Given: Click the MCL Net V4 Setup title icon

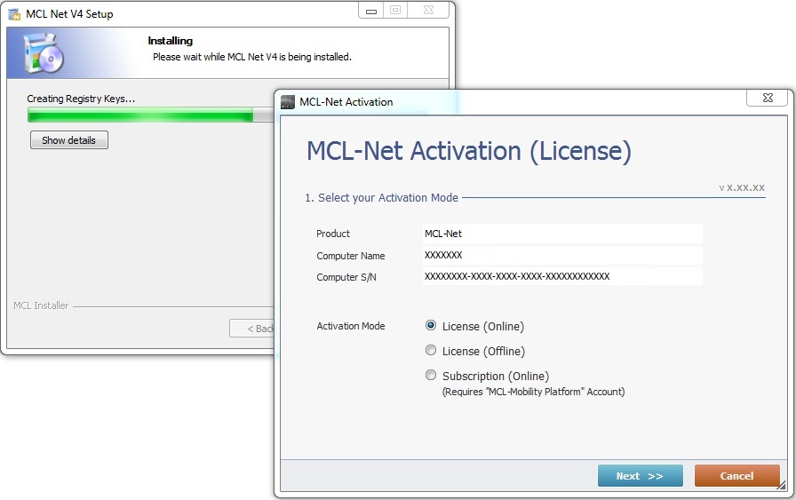Looking at the screenshot, I should coord(15,14).
